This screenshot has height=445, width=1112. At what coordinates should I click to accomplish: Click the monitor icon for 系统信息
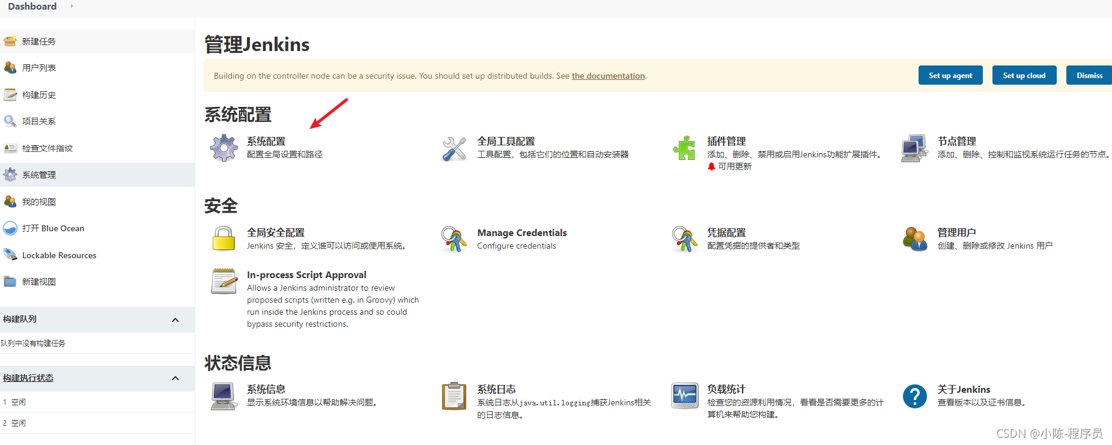pyautogui.click(x=223, y=396)
